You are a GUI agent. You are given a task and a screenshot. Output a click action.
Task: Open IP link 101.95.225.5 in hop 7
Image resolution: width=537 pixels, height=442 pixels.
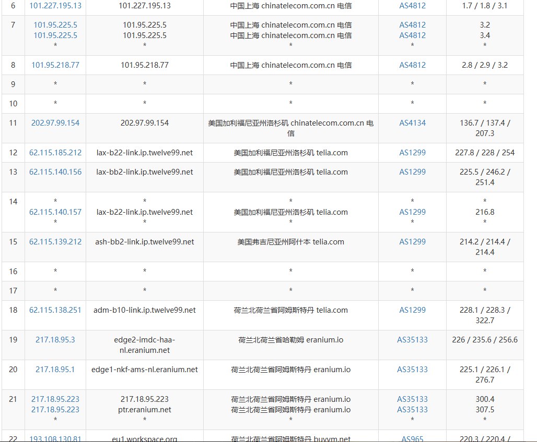55,24
